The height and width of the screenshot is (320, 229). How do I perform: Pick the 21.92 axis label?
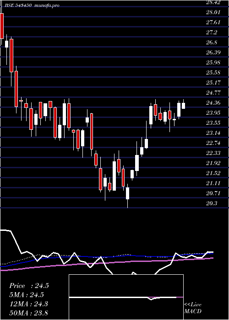tap(213, 163)
